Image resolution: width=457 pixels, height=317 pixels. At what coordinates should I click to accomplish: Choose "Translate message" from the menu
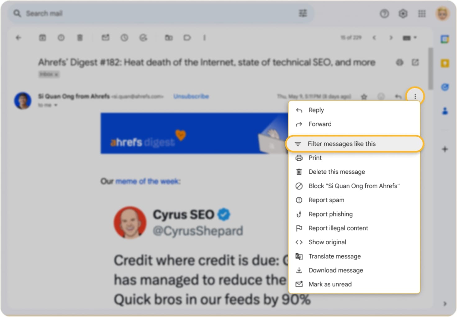click(334, 256)
